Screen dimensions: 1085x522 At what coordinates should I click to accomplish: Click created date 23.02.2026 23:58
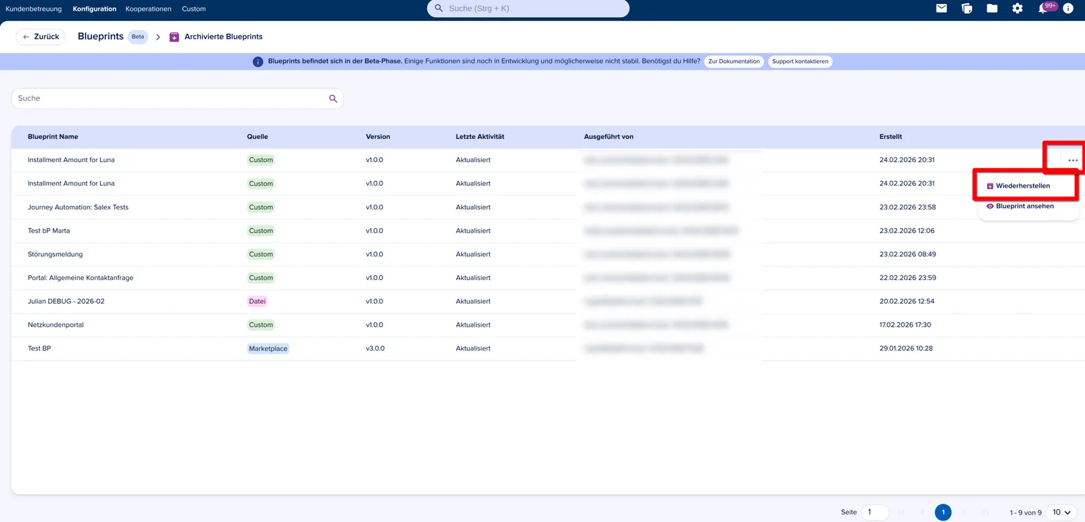[x=907, y=207]
